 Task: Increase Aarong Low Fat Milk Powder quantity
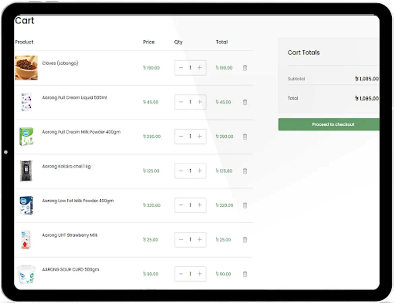(x=199, y=205)
